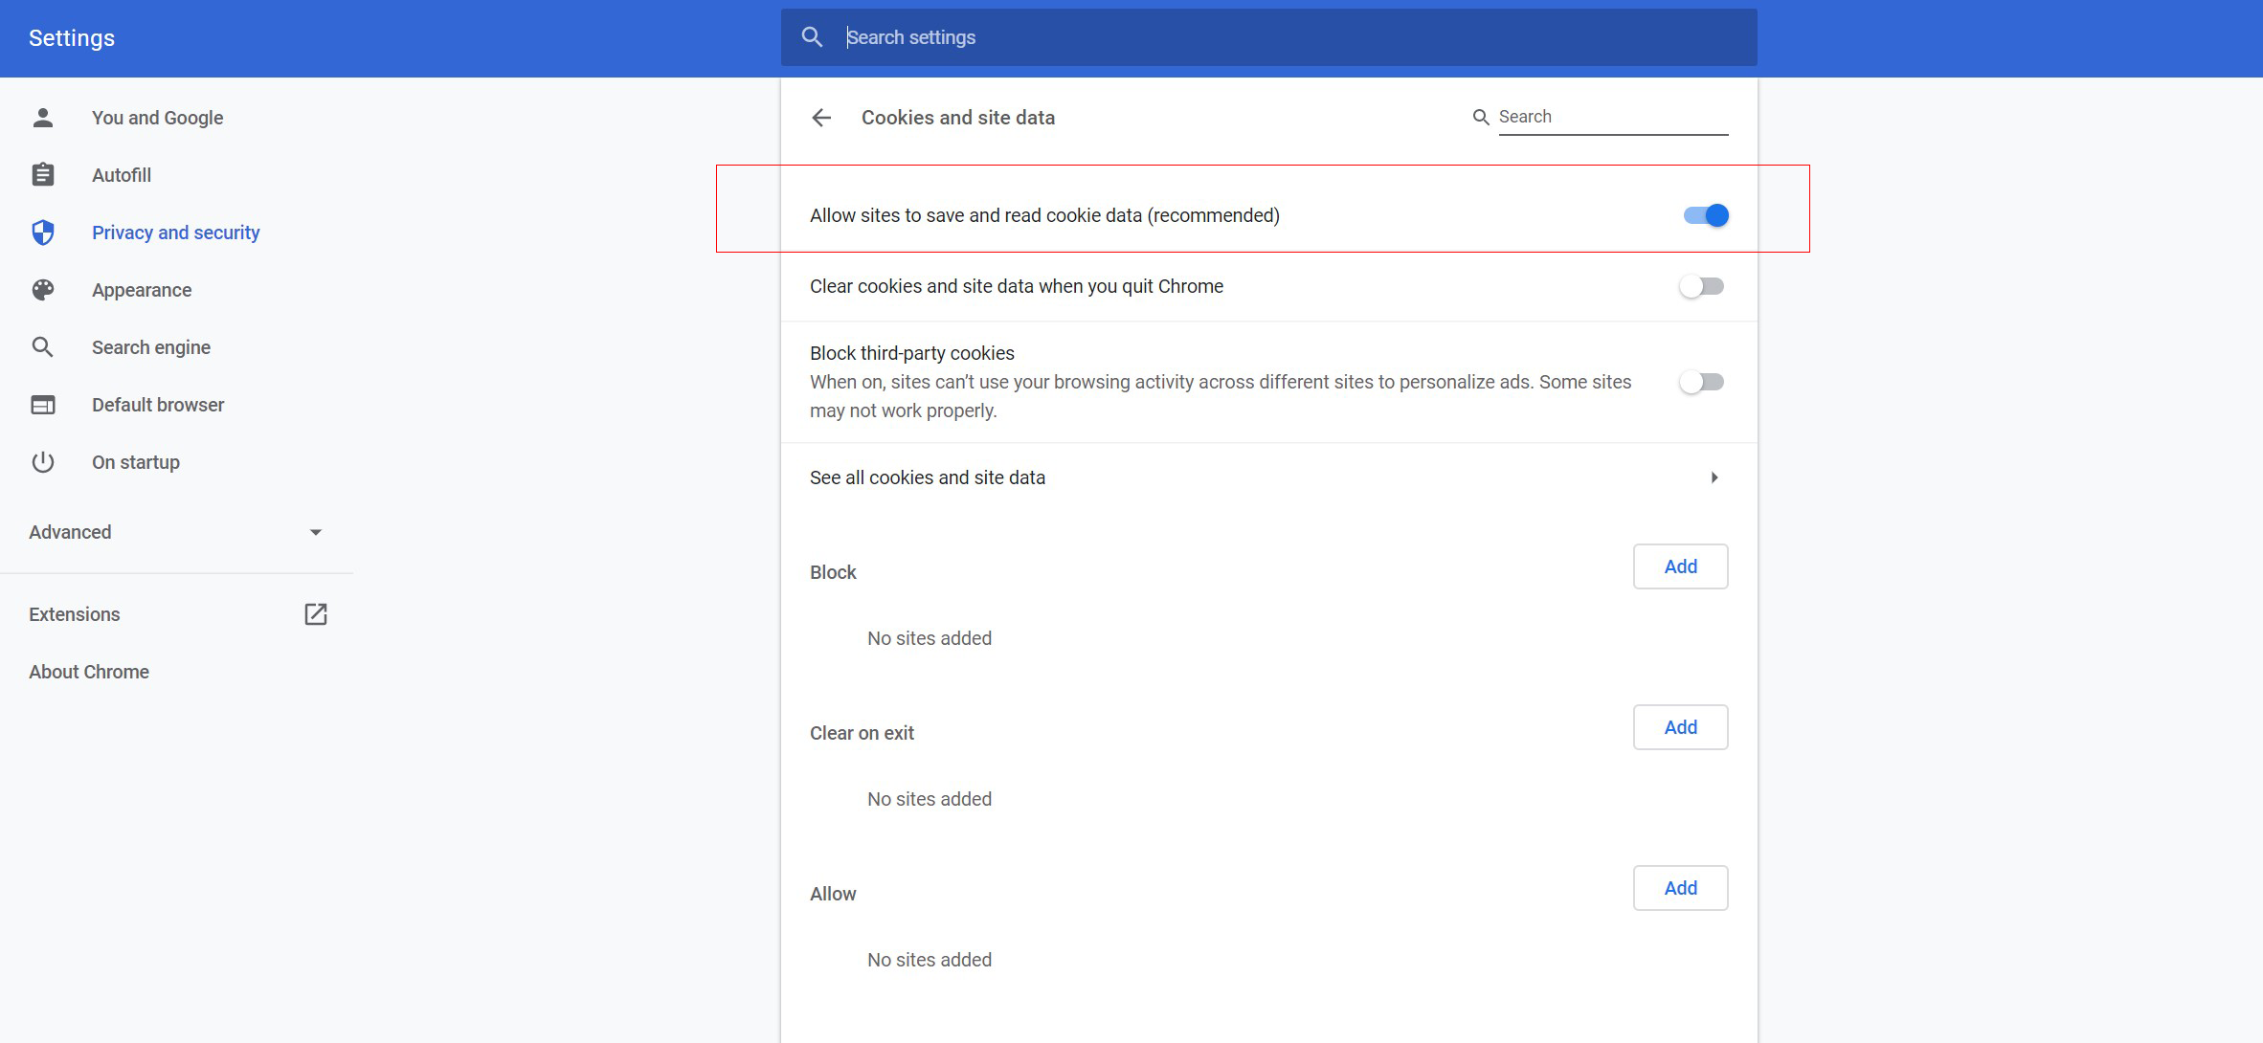Click the person icon beside You and Google
The height and width of the screenshot is (1043, 2263).
pyautogui.click(x=42, y=118)
